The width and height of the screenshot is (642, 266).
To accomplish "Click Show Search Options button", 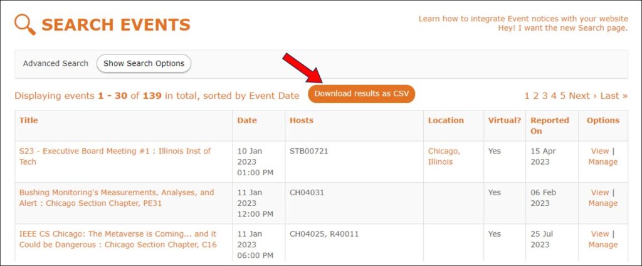I will pos(144,64).
